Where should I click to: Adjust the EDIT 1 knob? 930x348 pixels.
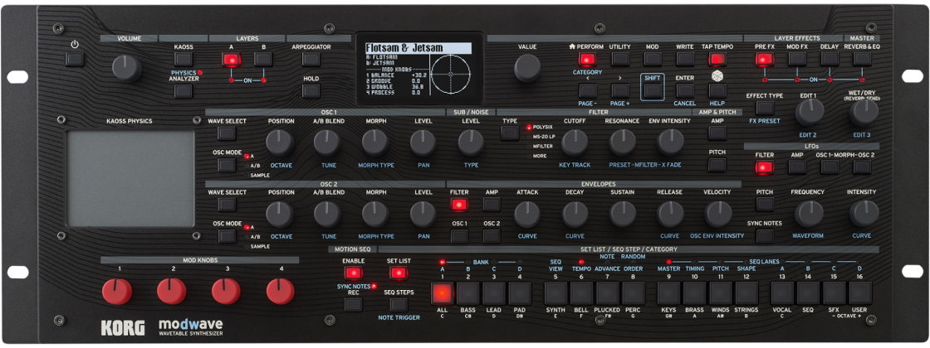pos(810,113)
